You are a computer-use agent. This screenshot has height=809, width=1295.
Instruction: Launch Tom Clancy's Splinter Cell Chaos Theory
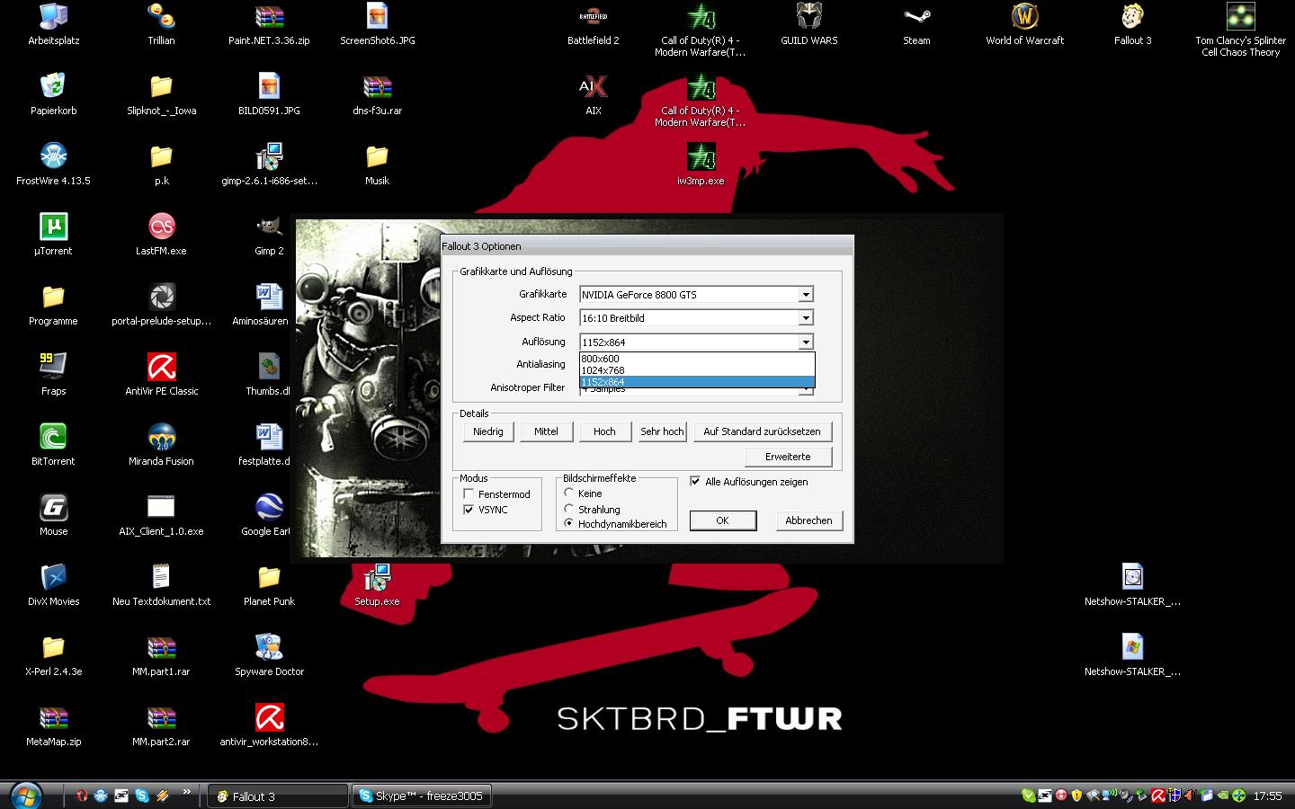point(1240,30)
